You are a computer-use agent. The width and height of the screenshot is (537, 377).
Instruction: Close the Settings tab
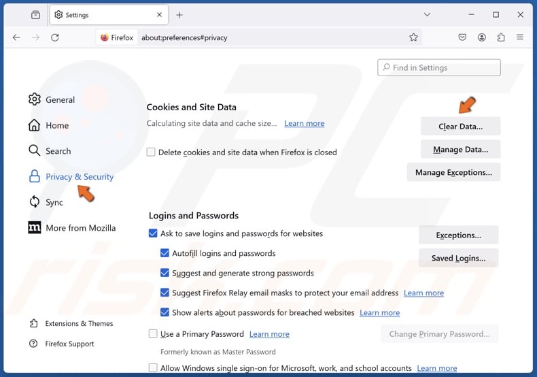tap(159, 15)
